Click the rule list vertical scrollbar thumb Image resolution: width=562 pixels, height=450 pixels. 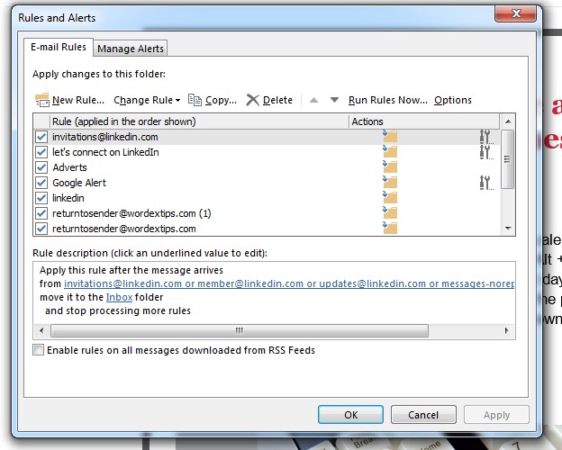[x=507, y=159]
